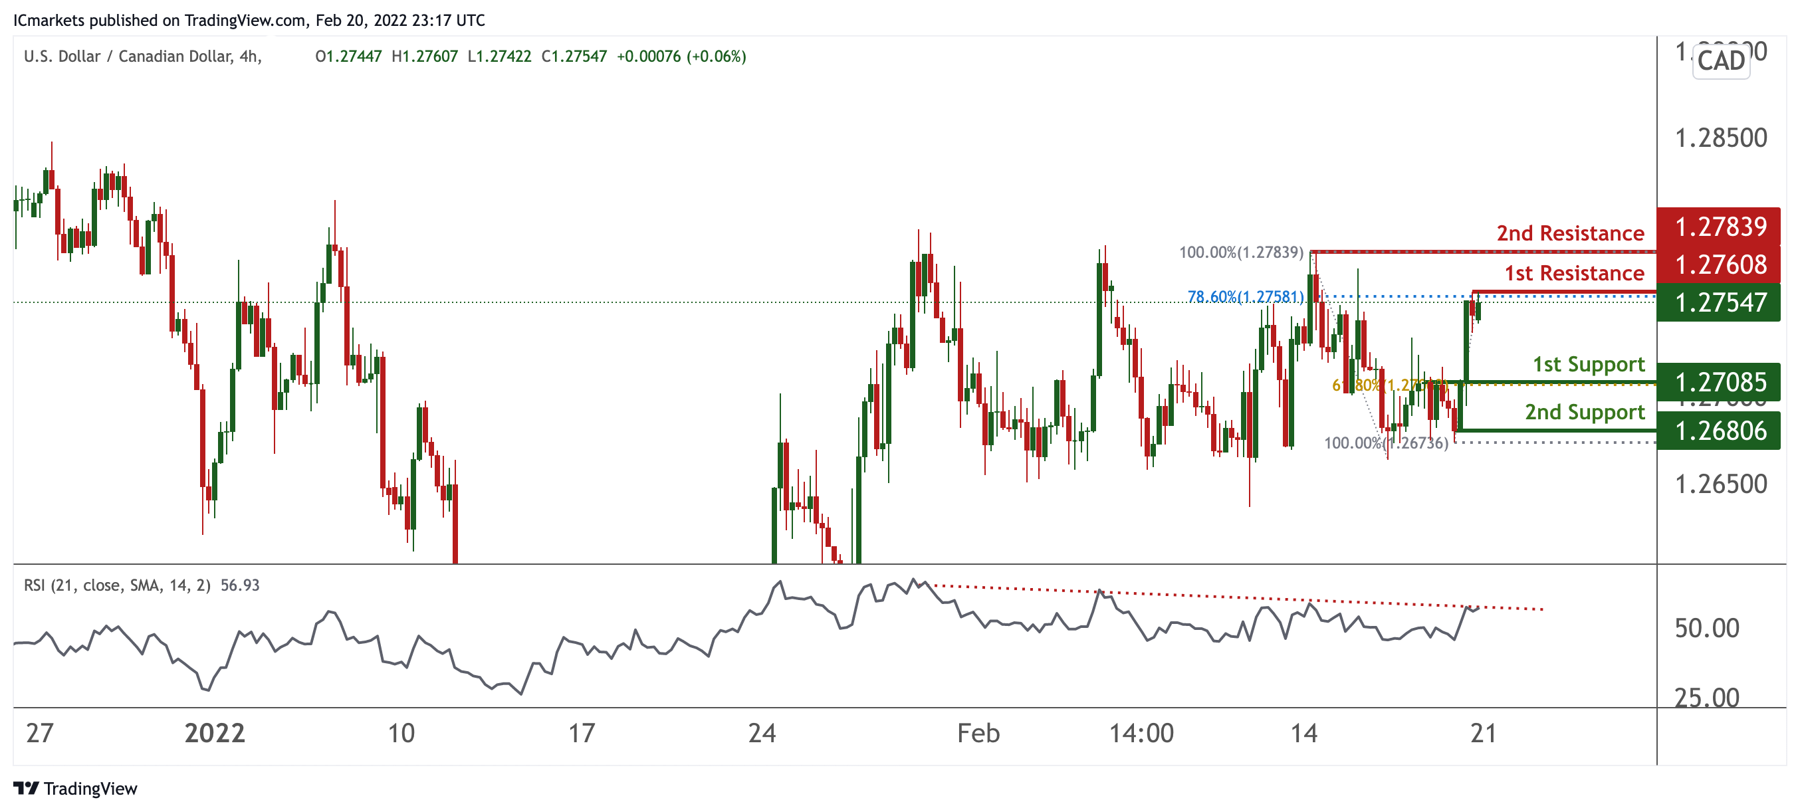Click the 2nd Resistance text label
The image size is (1800, 812).
pyautogui.click(x=1570, y=233)
